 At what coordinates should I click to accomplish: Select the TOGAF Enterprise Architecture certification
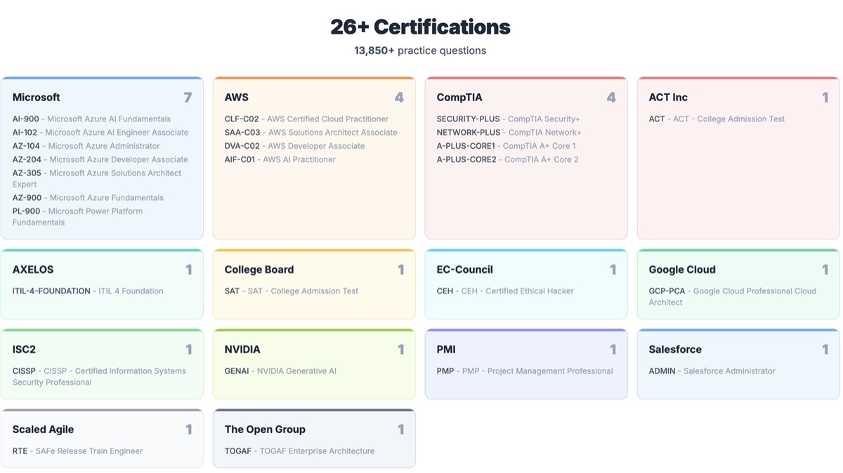point(299,451)
